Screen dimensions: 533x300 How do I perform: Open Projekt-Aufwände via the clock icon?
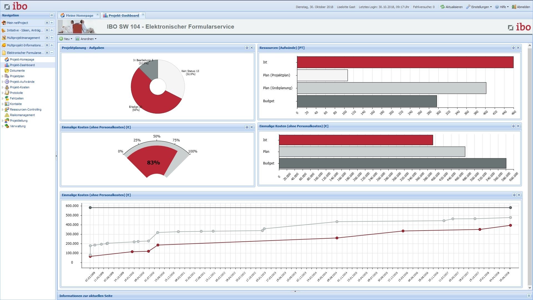[x=7, y=82]
